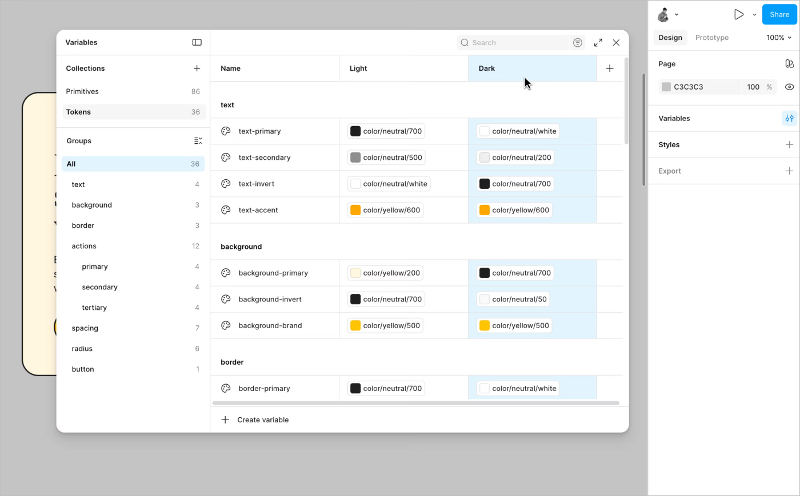Click the text-primary color type icon
800x496 pixels.
[226, 131]
